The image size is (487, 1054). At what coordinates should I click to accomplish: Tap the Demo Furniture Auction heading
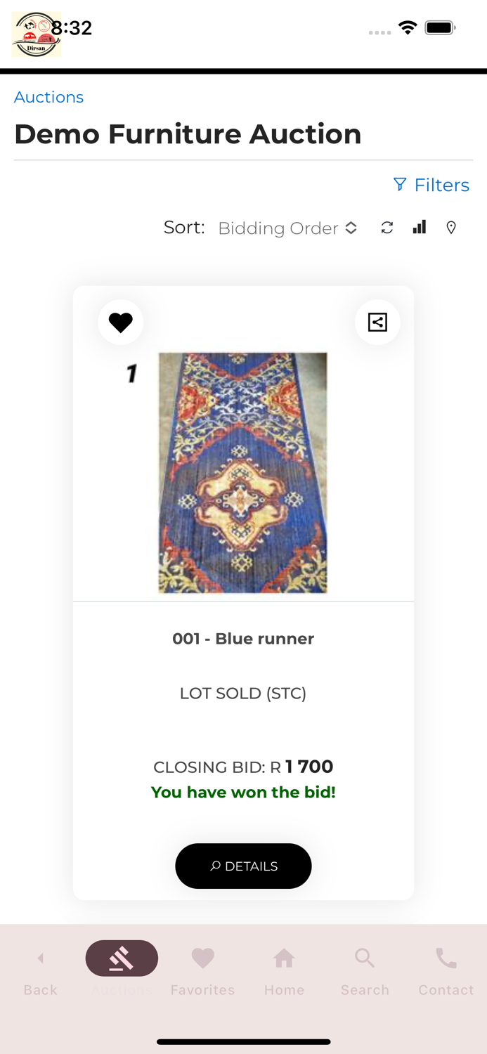(188, 134)
